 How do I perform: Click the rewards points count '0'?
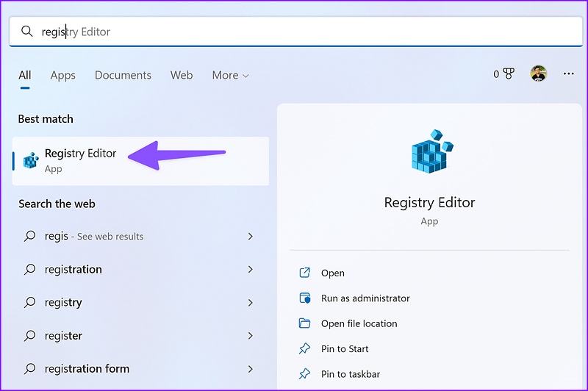(496, 74)
